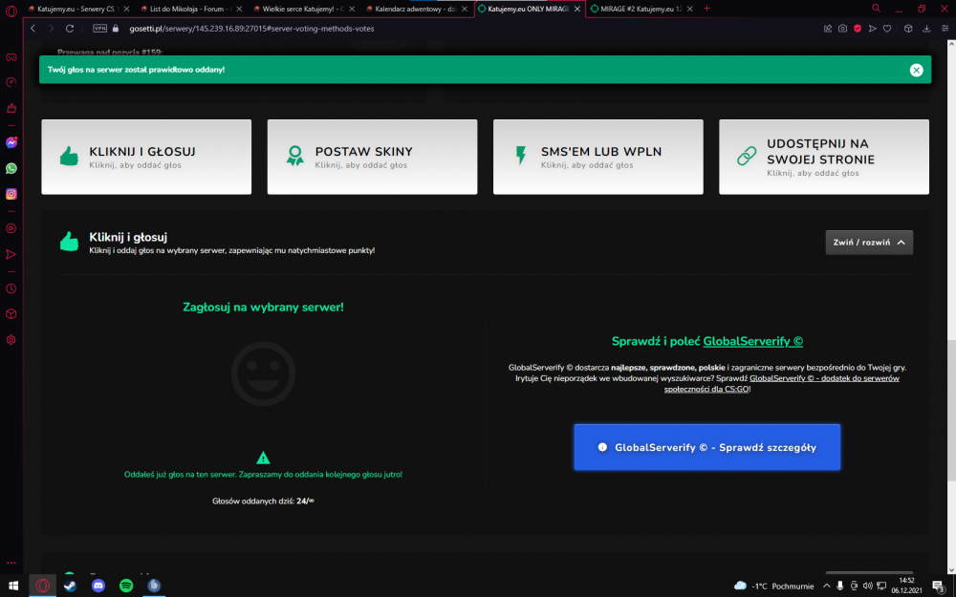Screen dimensions: 956x597
Task: Click the sidebar three-dots setup button
Action: [x=11, y=563]
